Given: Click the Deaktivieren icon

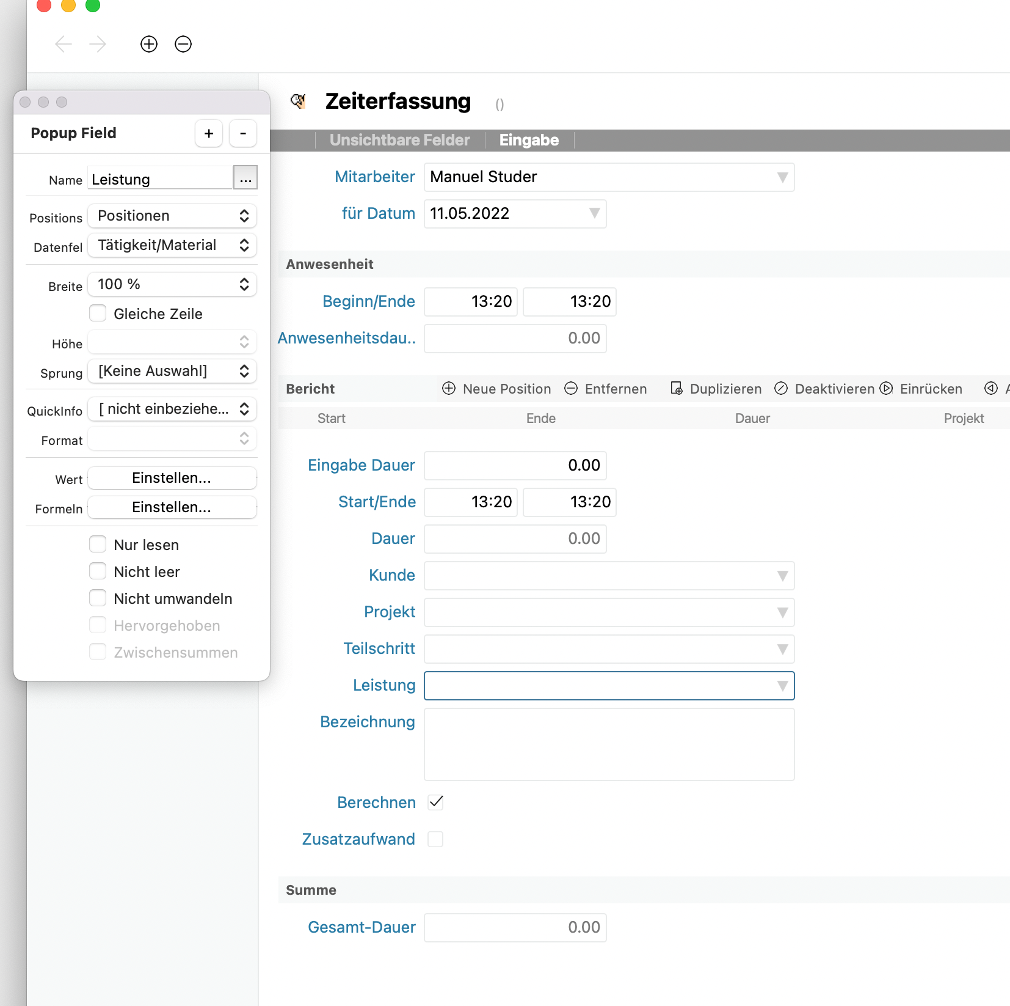Looking at the screenshot, I should (x=781, y=389).
